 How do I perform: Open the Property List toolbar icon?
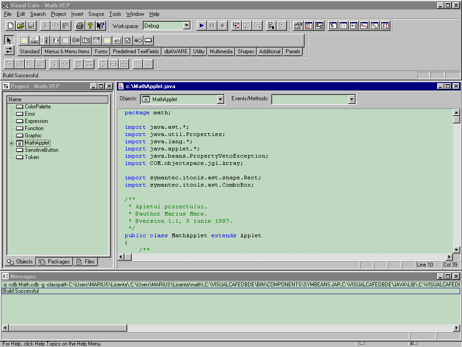coord(298,26)
